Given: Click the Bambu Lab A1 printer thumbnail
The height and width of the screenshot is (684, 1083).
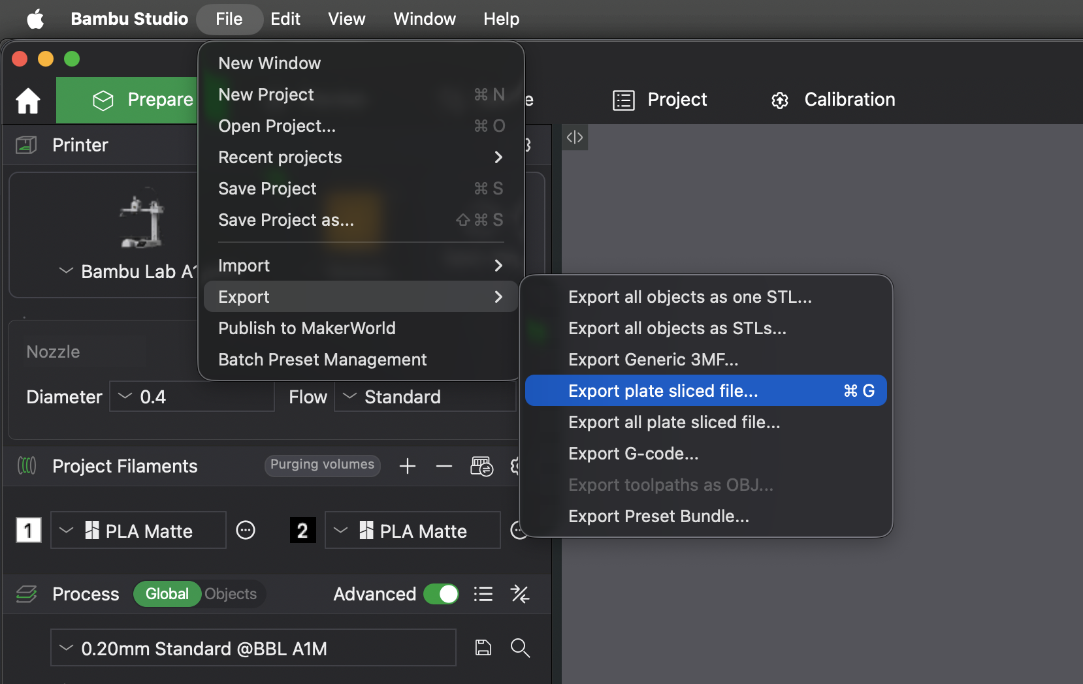Looking at the screenshot, I should tap(142, 219).
